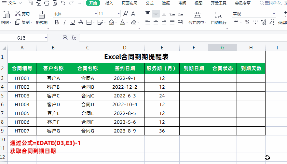The image size is (287, 164).
Task: Click Wrap Text (自动换行) button
Action: pos(219,18)
